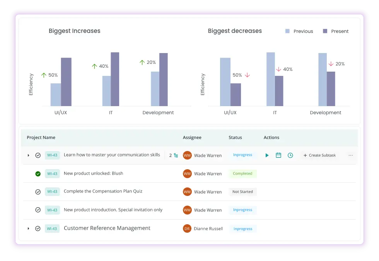The width and height of the screenshot is (379, 261).
Task: Click the 'Biggest Increases' chart title
Action: (74, 31)
